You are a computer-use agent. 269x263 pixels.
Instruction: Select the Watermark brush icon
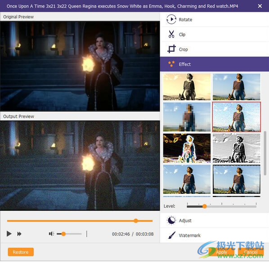[x=171, y=235]
